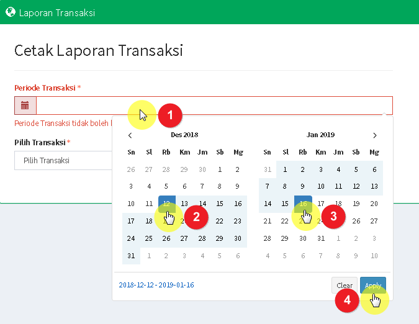Choose 25 in the Des 2018 calendar
Image resolution: width=419 pixels, height=324 pixels.
coord(148,238)
